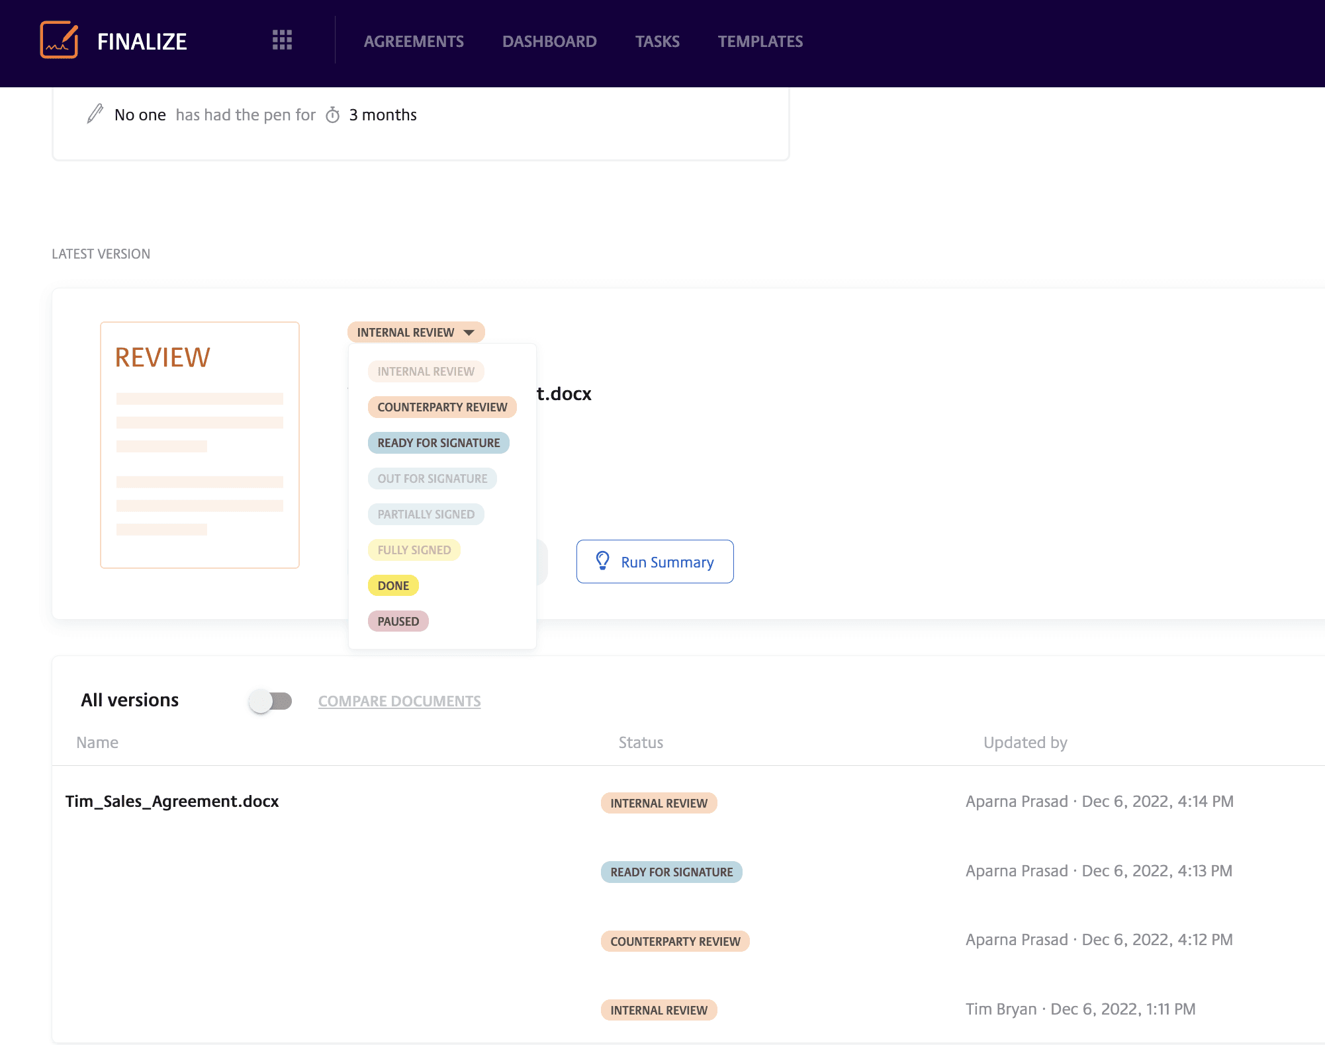Viewport: 1325px width, 1045px height.
Task: Click Aparna Prasad Dec 6, 2022, 4:14 PM
Action: point(1100,802)
